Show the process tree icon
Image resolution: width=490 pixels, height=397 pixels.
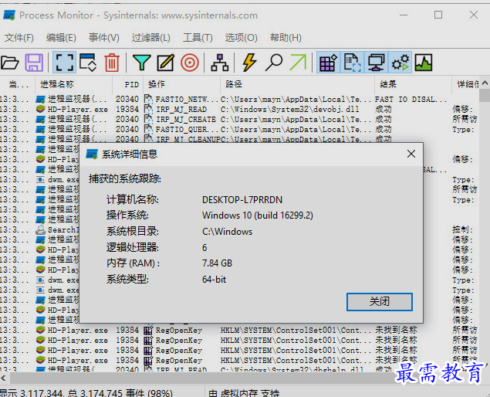point(219,63)
